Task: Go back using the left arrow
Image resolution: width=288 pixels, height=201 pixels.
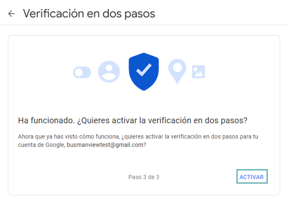Action: (11, 14)
